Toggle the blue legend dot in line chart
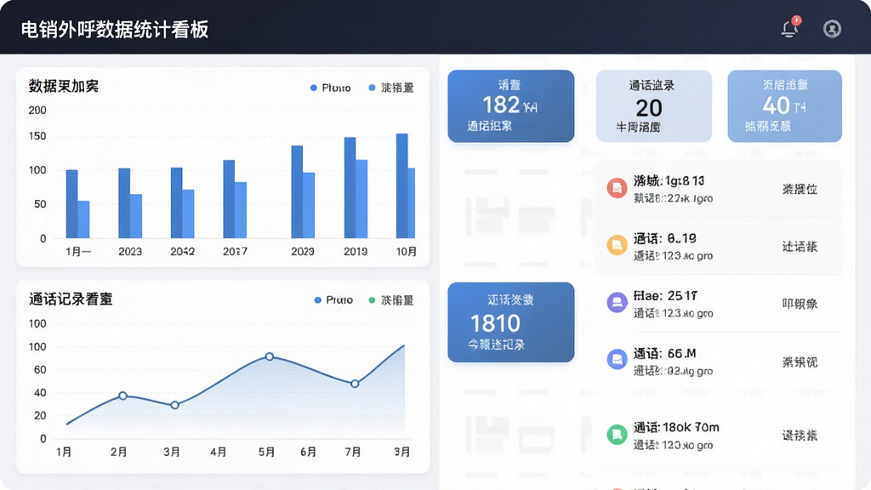 318,300
